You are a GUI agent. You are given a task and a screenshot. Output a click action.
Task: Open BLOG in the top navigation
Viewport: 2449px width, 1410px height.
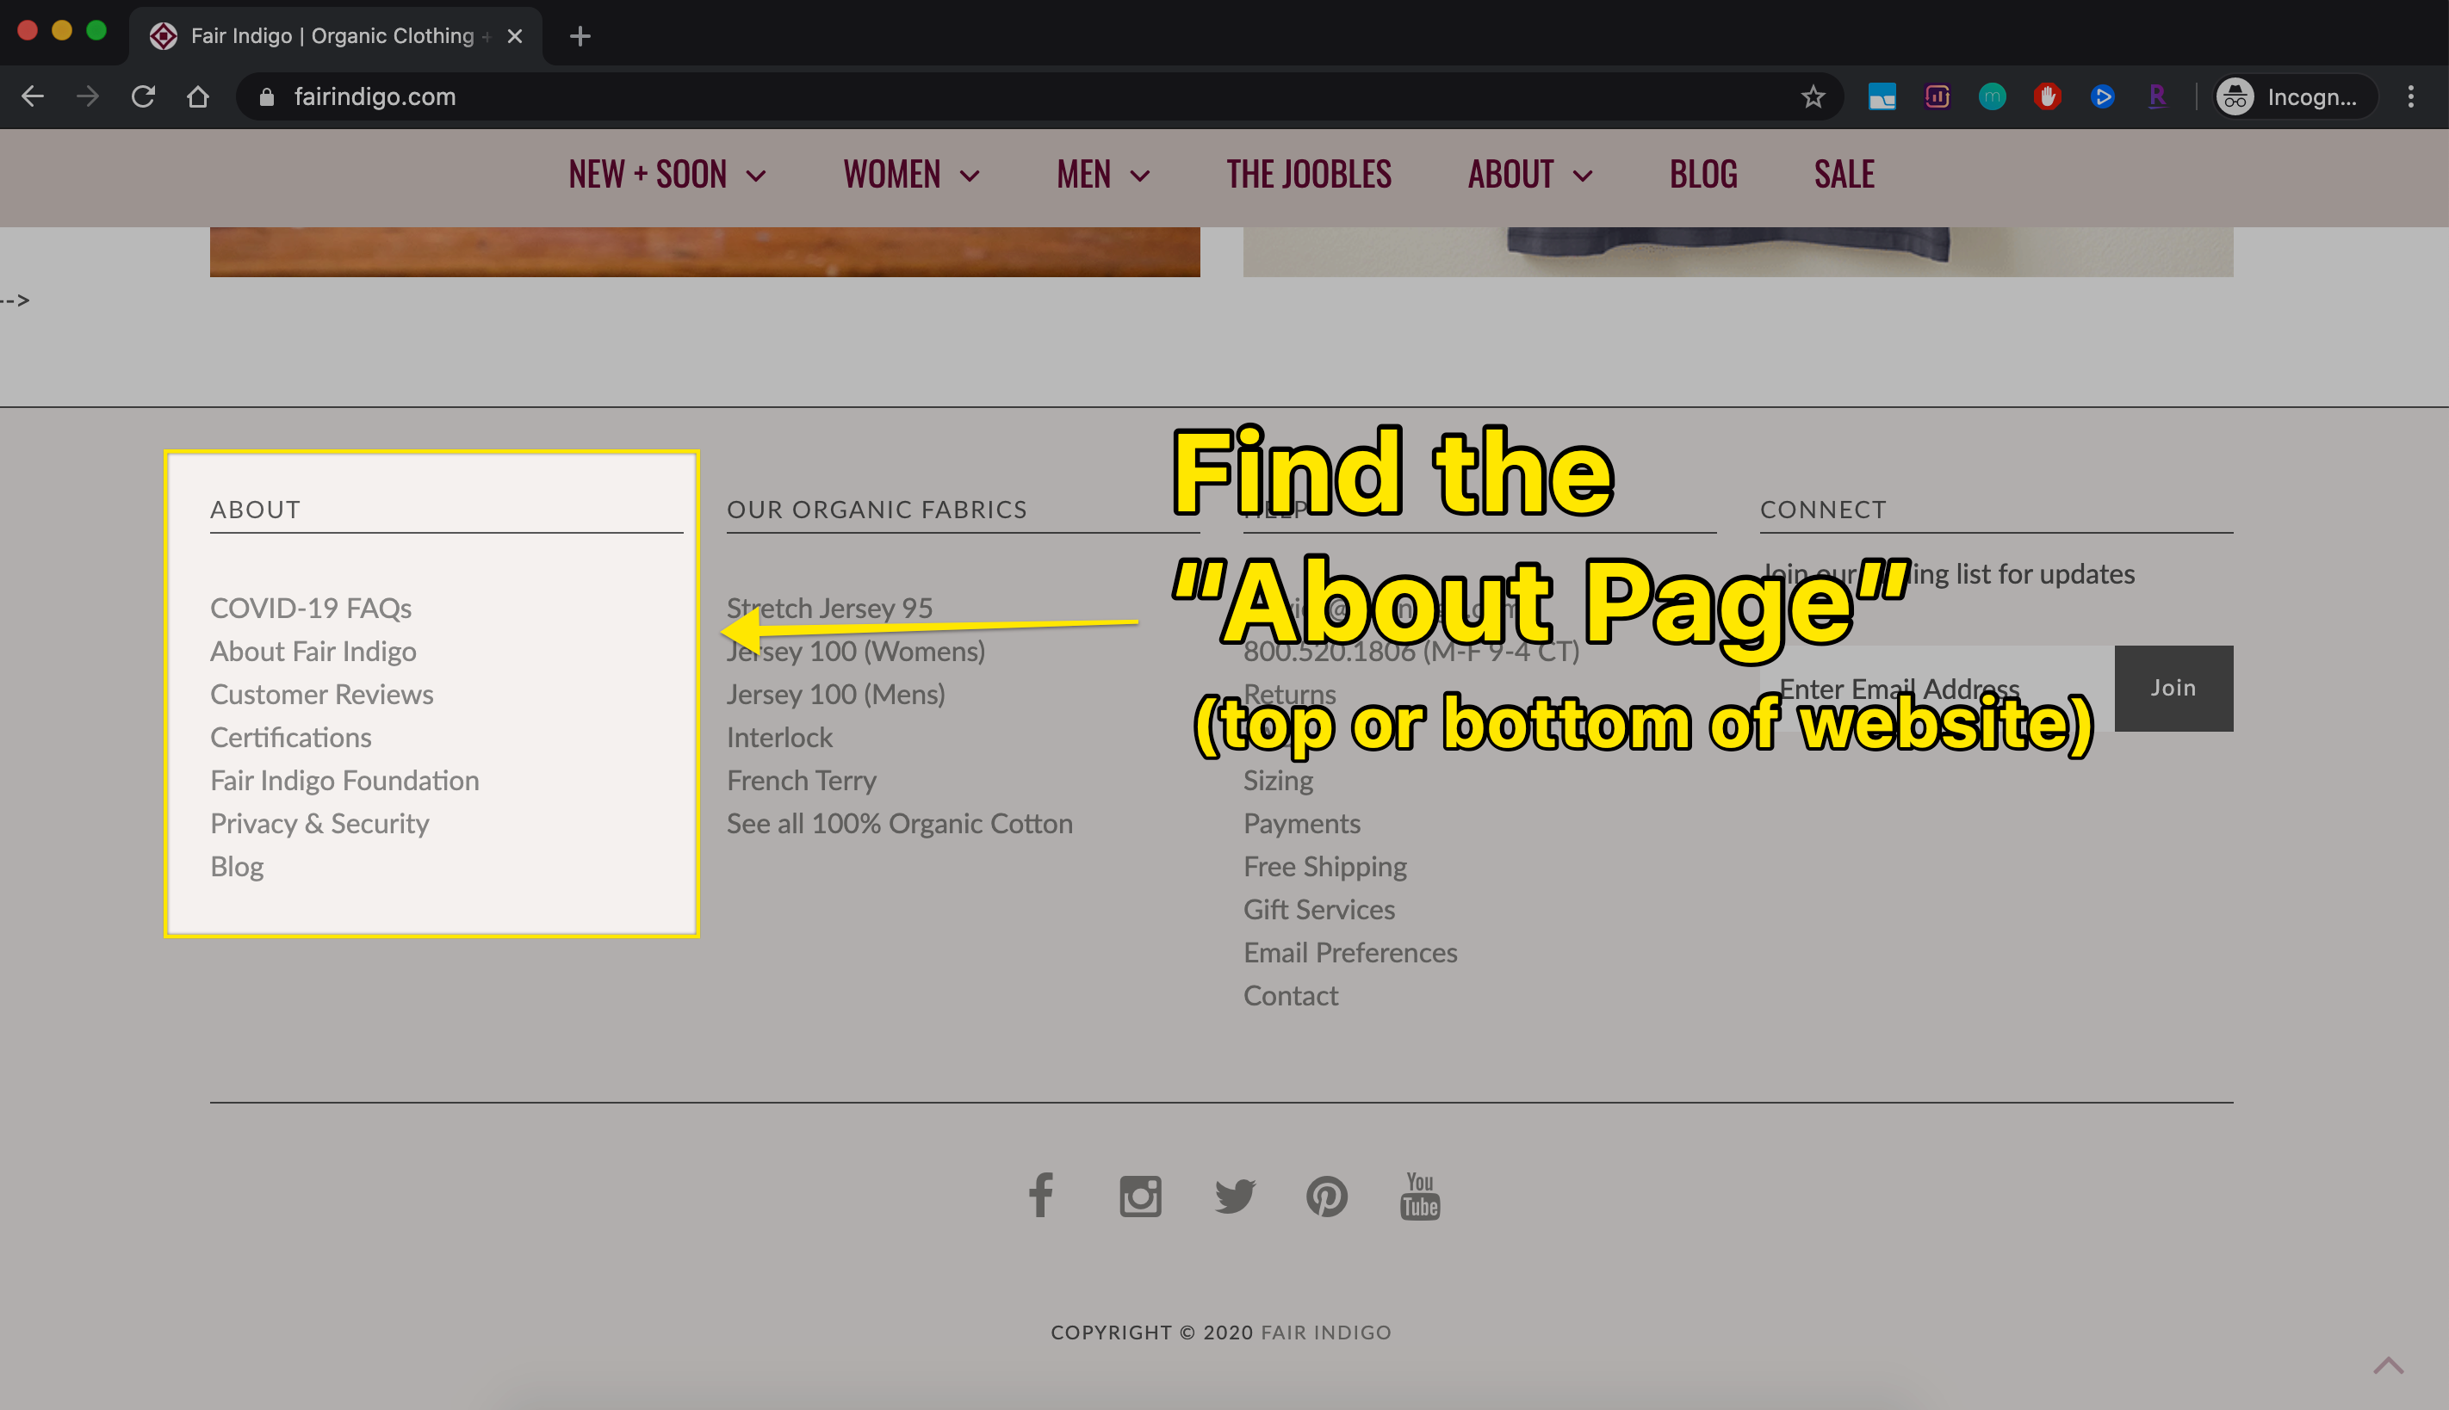[x=1703, y=174]
